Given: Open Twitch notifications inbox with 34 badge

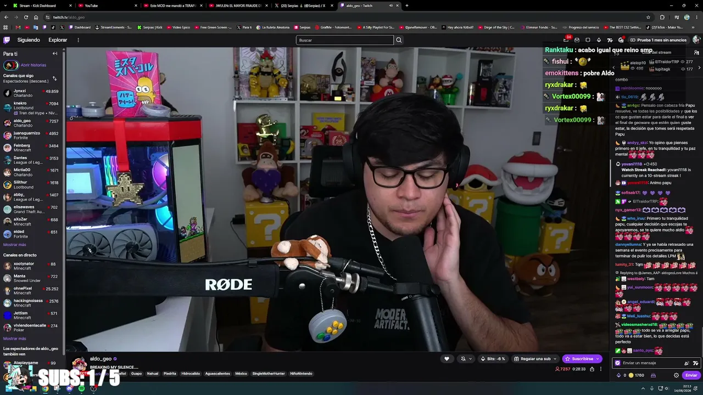Looking at the screenshot, I should coord(566,40).
